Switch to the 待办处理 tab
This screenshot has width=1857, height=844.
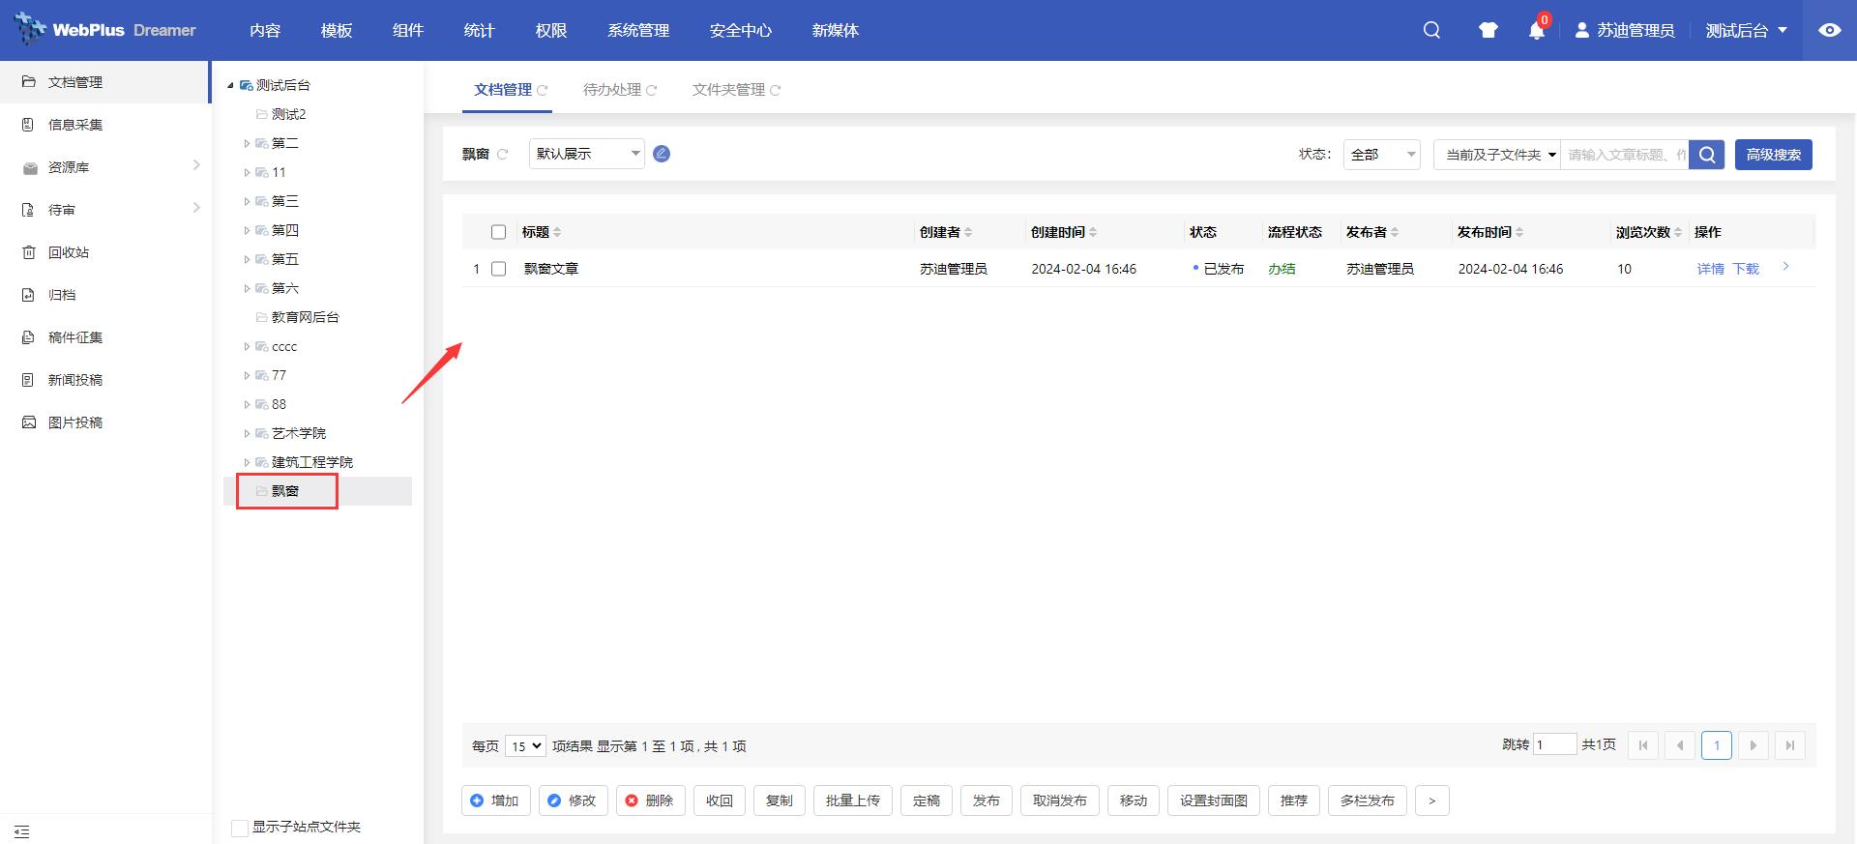612,90
